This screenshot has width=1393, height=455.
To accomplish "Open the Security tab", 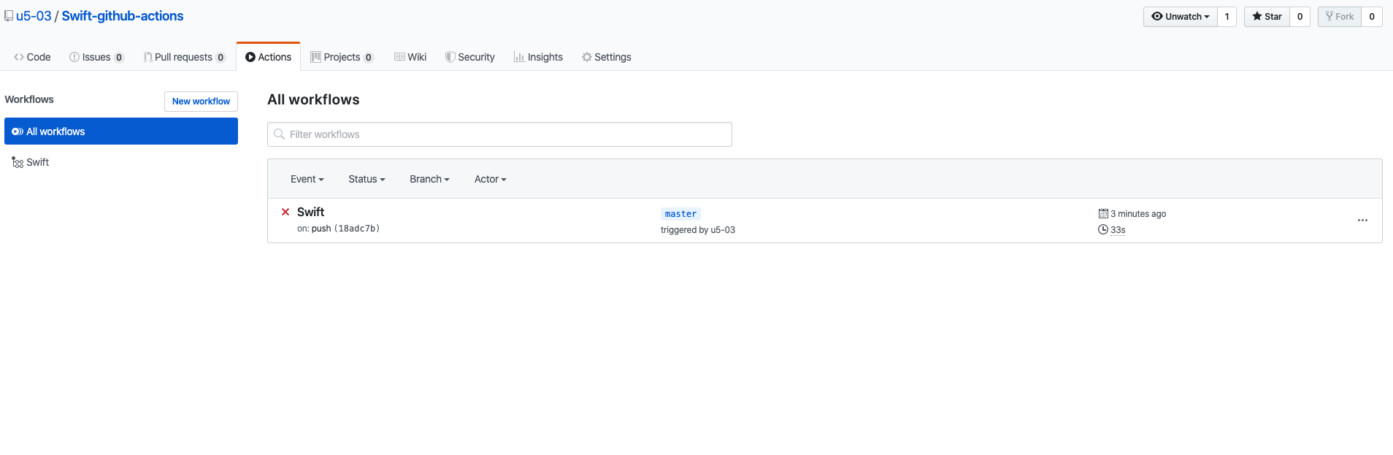I will [470, 57].
